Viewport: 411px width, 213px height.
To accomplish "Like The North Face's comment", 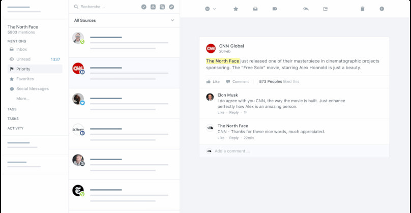I will click(x=221, y=138).
